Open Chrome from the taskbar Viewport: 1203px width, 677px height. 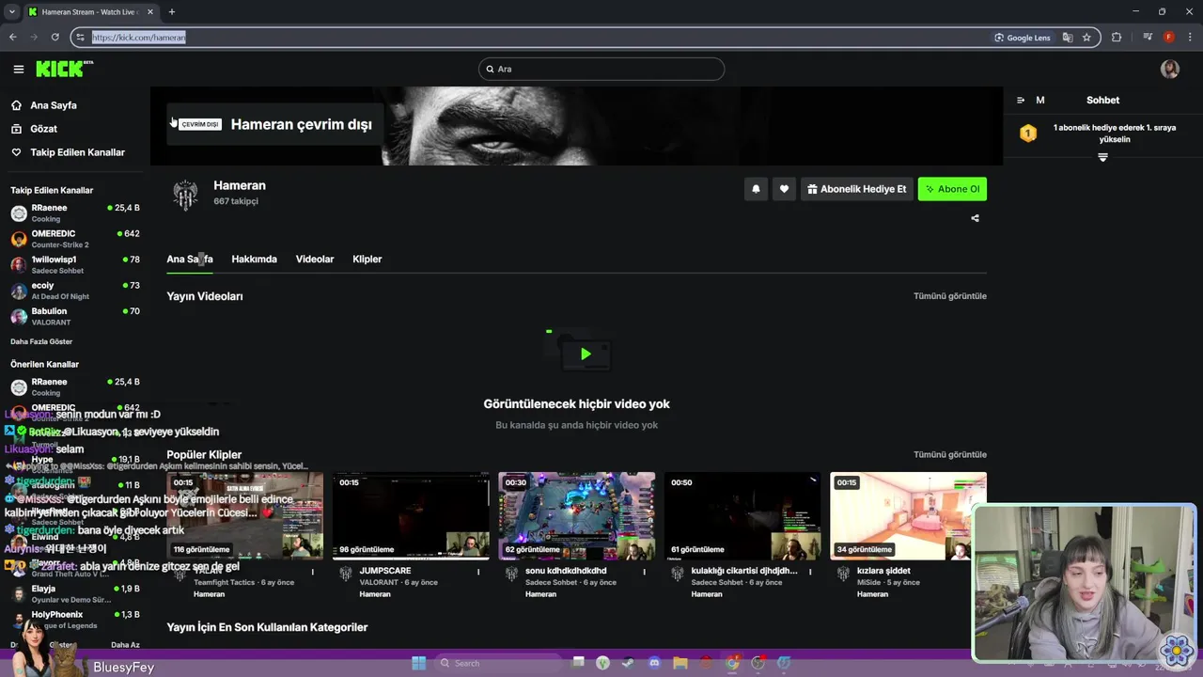[x=732, y=663]
